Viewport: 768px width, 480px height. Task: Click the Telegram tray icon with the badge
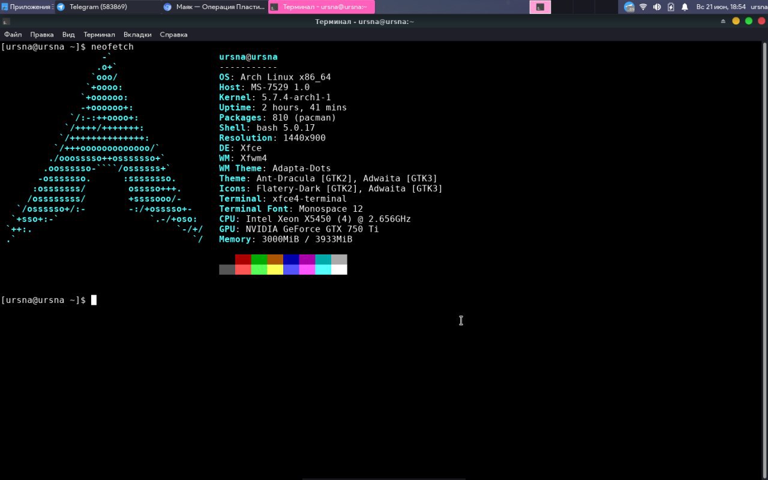629,7
